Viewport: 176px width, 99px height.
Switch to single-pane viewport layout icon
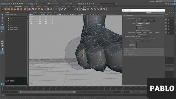pos(2,42)
